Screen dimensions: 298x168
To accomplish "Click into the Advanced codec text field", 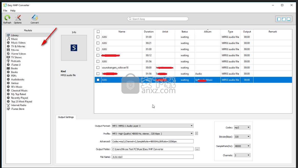I will (x=153, y=141).
